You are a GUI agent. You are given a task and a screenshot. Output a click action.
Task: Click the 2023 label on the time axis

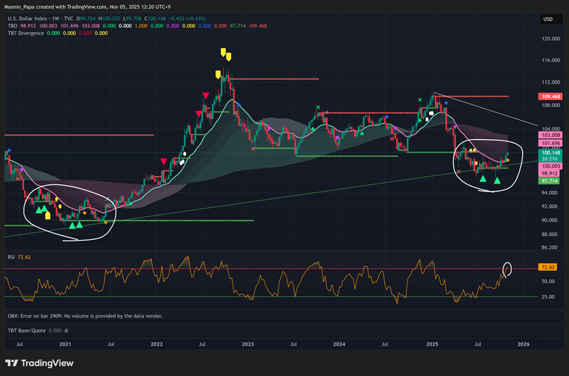click(x=247, y=344)
